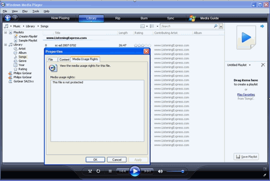Open the Music category note icon
The width and height of the screenshot is (270, 181).
click(6, 26)
